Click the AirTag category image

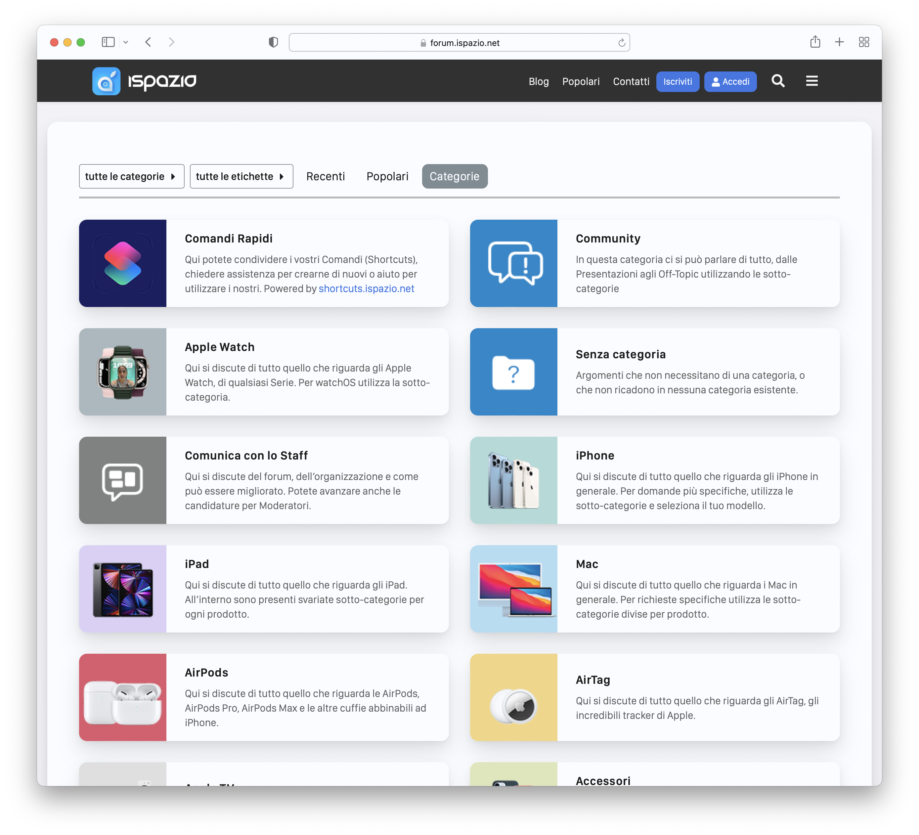514,697
